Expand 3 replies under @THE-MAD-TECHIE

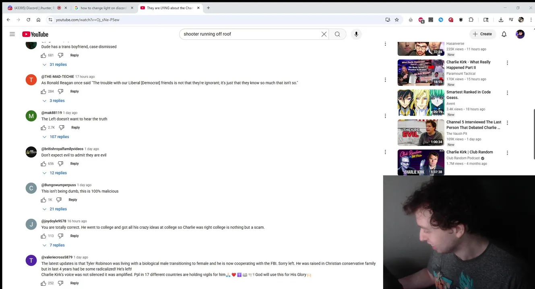(54, 101)
